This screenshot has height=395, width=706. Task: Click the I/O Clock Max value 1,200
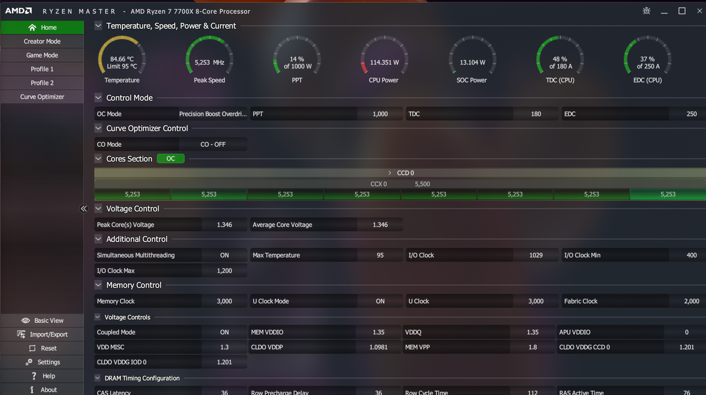coord(224,271)
